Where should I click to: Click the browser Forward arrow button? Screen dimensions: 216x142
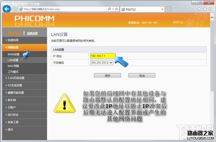coord(14,9)
